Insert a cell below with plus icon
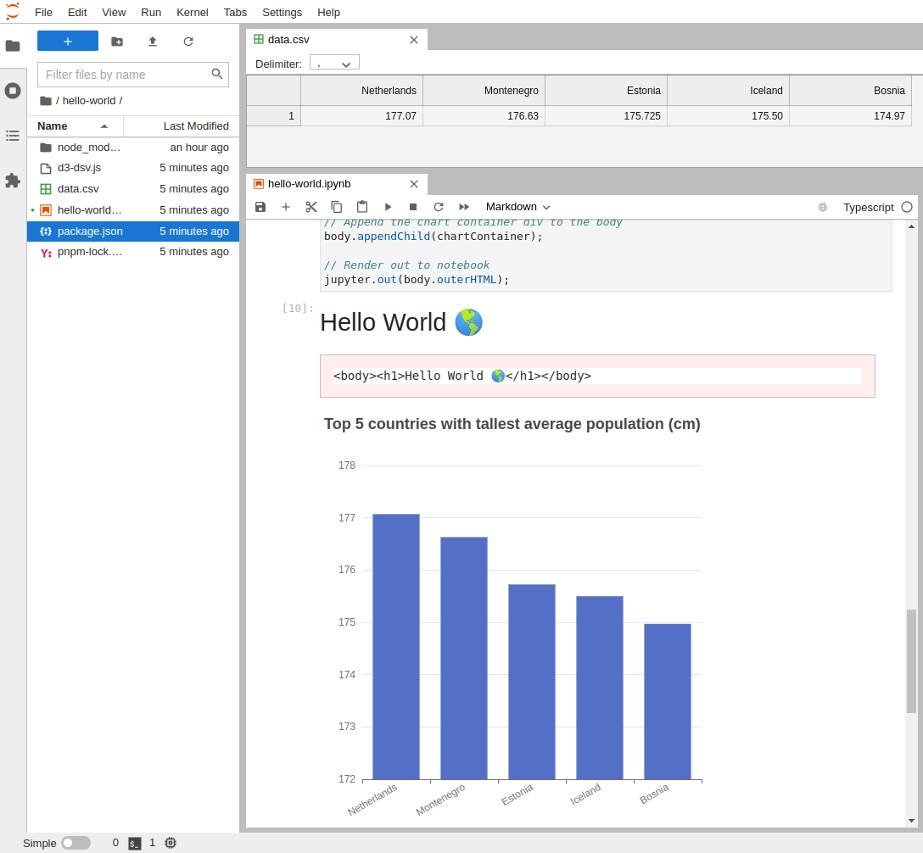Viewport: 923px width, 853px height. click(286, 207)
